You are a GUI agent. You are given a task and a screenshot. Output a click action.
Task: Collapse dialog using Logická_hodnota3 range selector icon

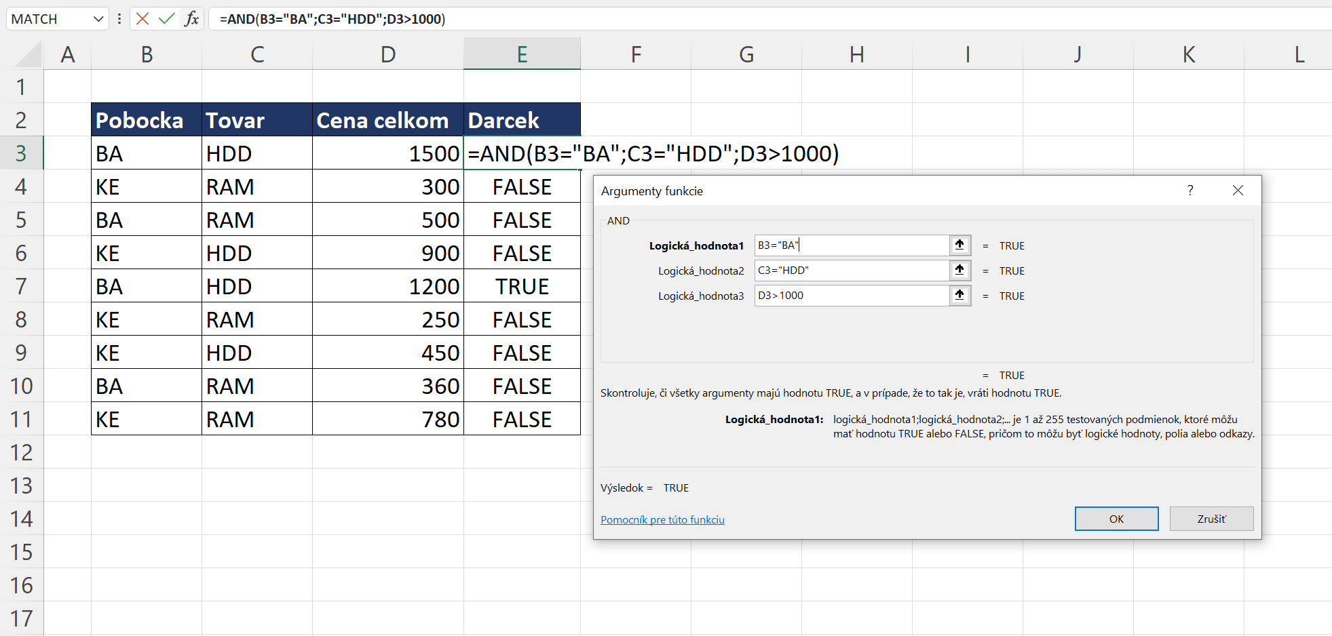point(959,296)
